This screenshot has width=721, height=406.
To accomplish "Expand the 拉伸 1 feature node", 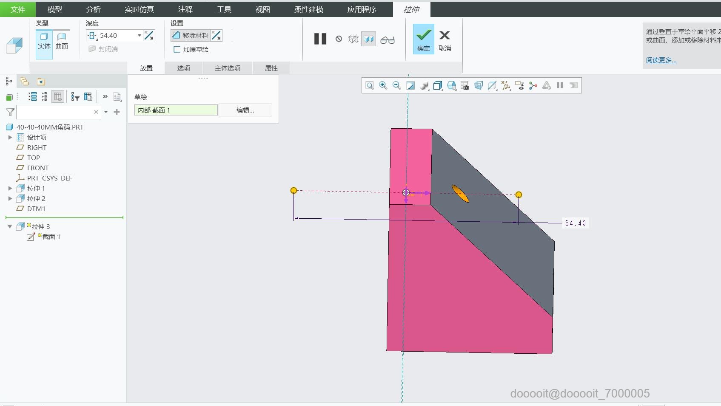I will (10, 188).
